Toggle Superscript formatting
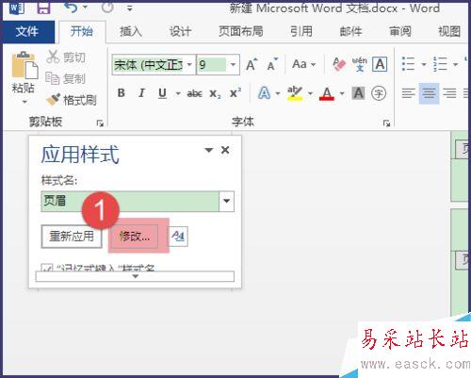 pyautogui.click(x=235, y=93)
